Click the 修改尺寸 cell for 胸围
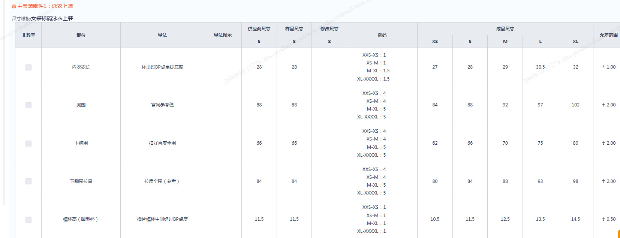 [329, 105]
